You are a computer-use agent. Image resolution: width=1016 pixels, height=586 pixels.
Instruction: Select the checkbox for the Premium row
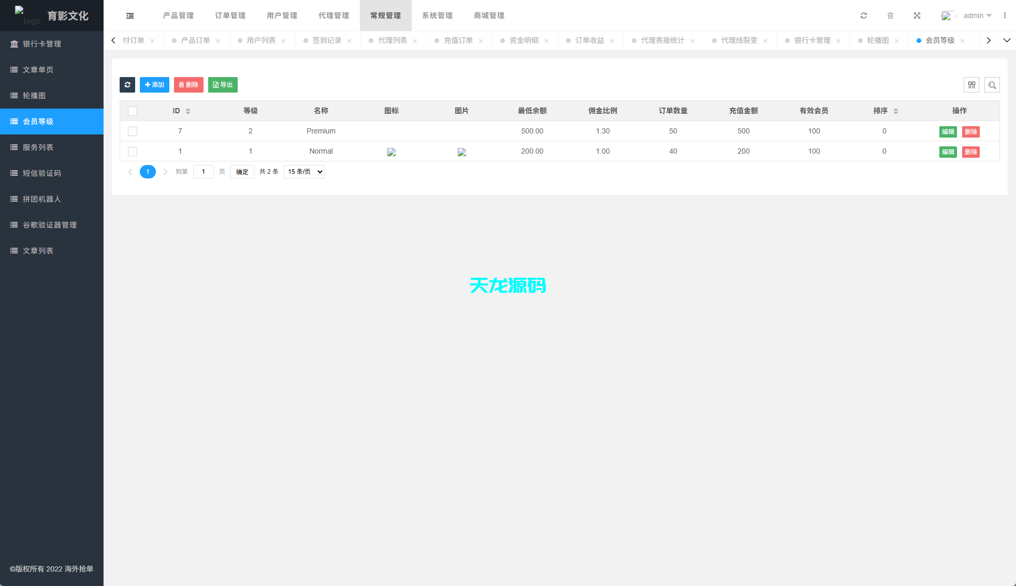point(133,131)
